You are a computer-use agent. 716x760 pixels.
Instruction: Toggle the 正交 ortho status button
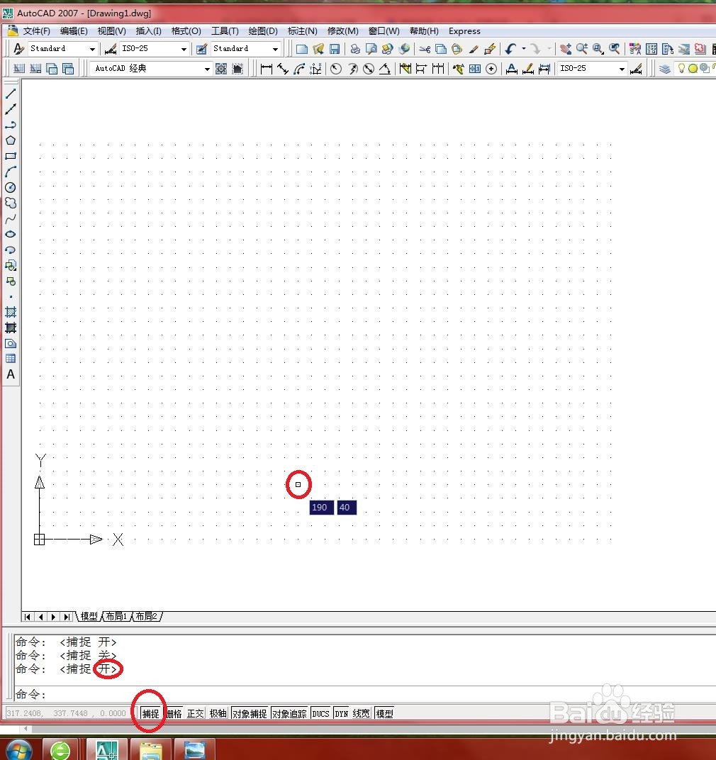tap(196, 713)
